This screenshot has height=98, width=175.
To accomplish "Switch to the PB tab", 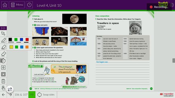I will (32, 95).
